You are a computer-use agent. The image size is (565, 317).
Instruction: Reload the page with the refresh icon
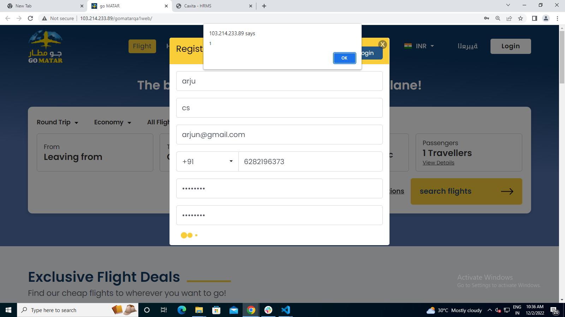tap(30, 18)
